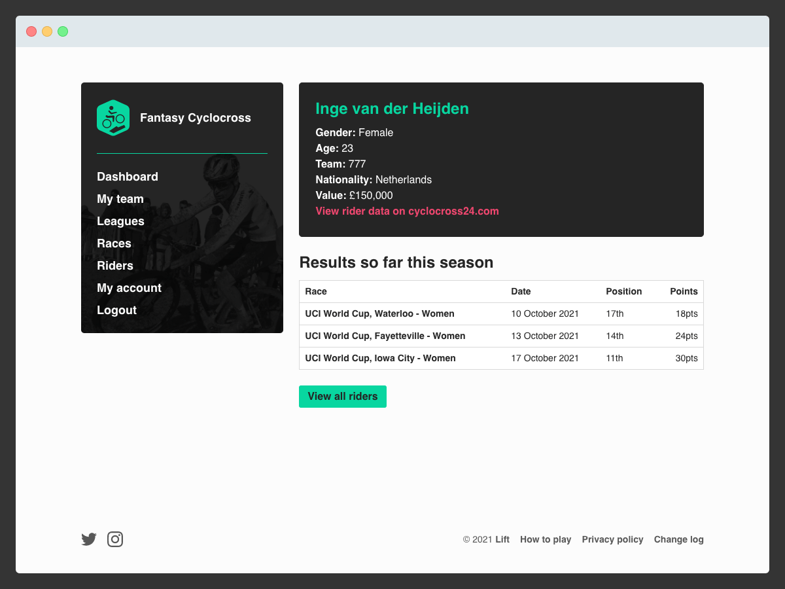
Task: Click the green maximize window button
Action: click(63, 31)
